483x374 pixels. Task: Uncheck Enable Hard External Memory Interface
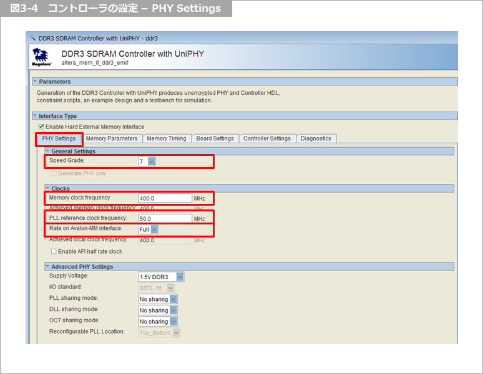point(41,127)
